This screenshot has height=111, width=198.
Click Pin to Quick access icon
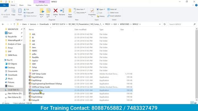point(6,11)
